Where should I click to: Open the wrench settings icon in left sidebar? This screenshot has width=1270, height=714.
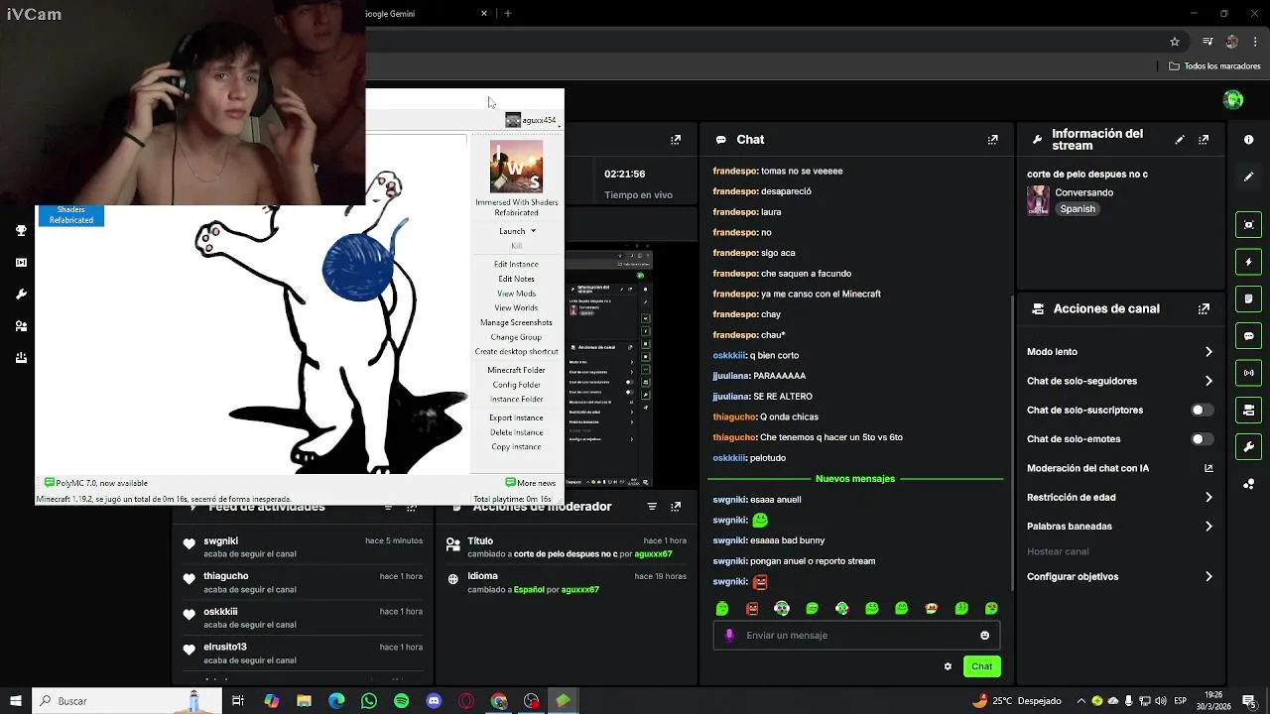[21, 295]
